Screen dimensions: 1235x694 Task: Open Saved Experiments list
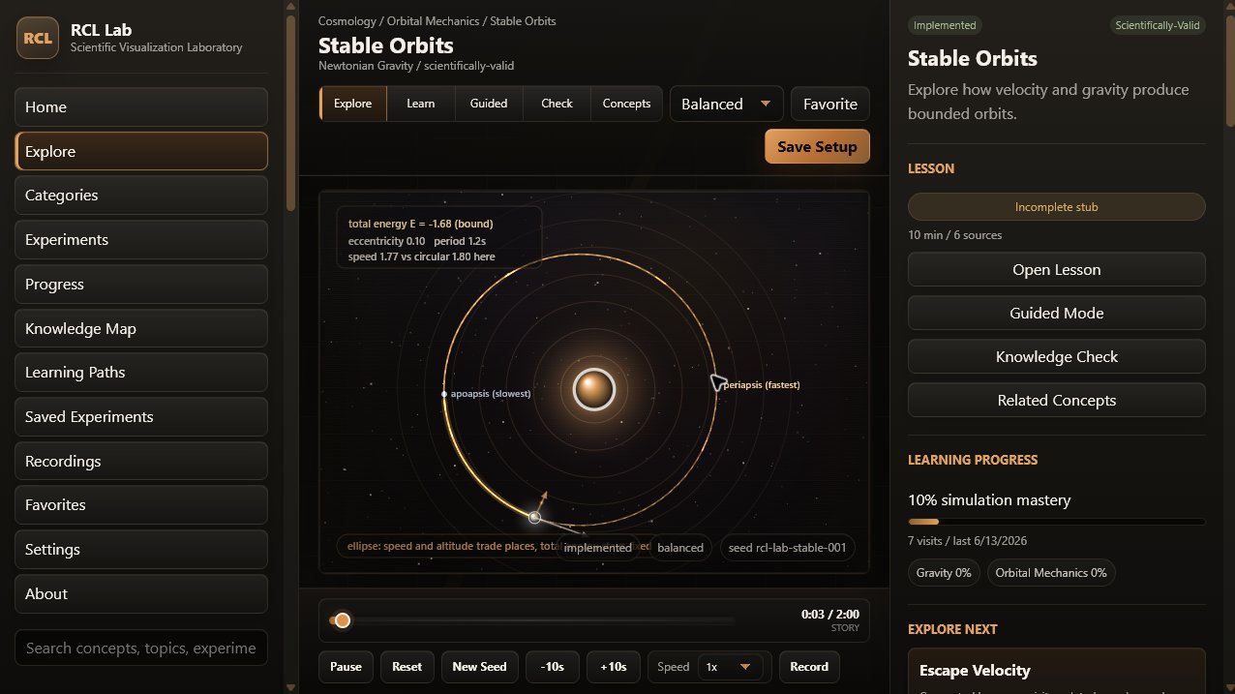tap(141, 416)
